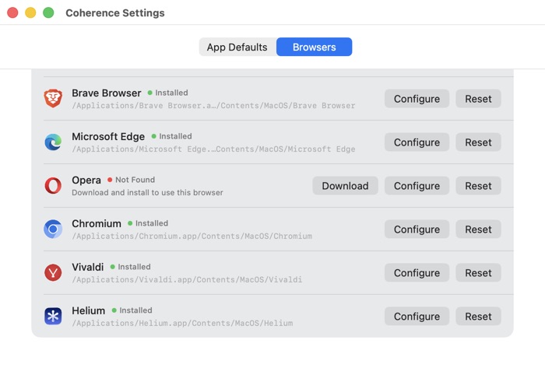Click the Coherence Settings window title
Viewport: 545px width, 375px height.
[x=115, y=13]
